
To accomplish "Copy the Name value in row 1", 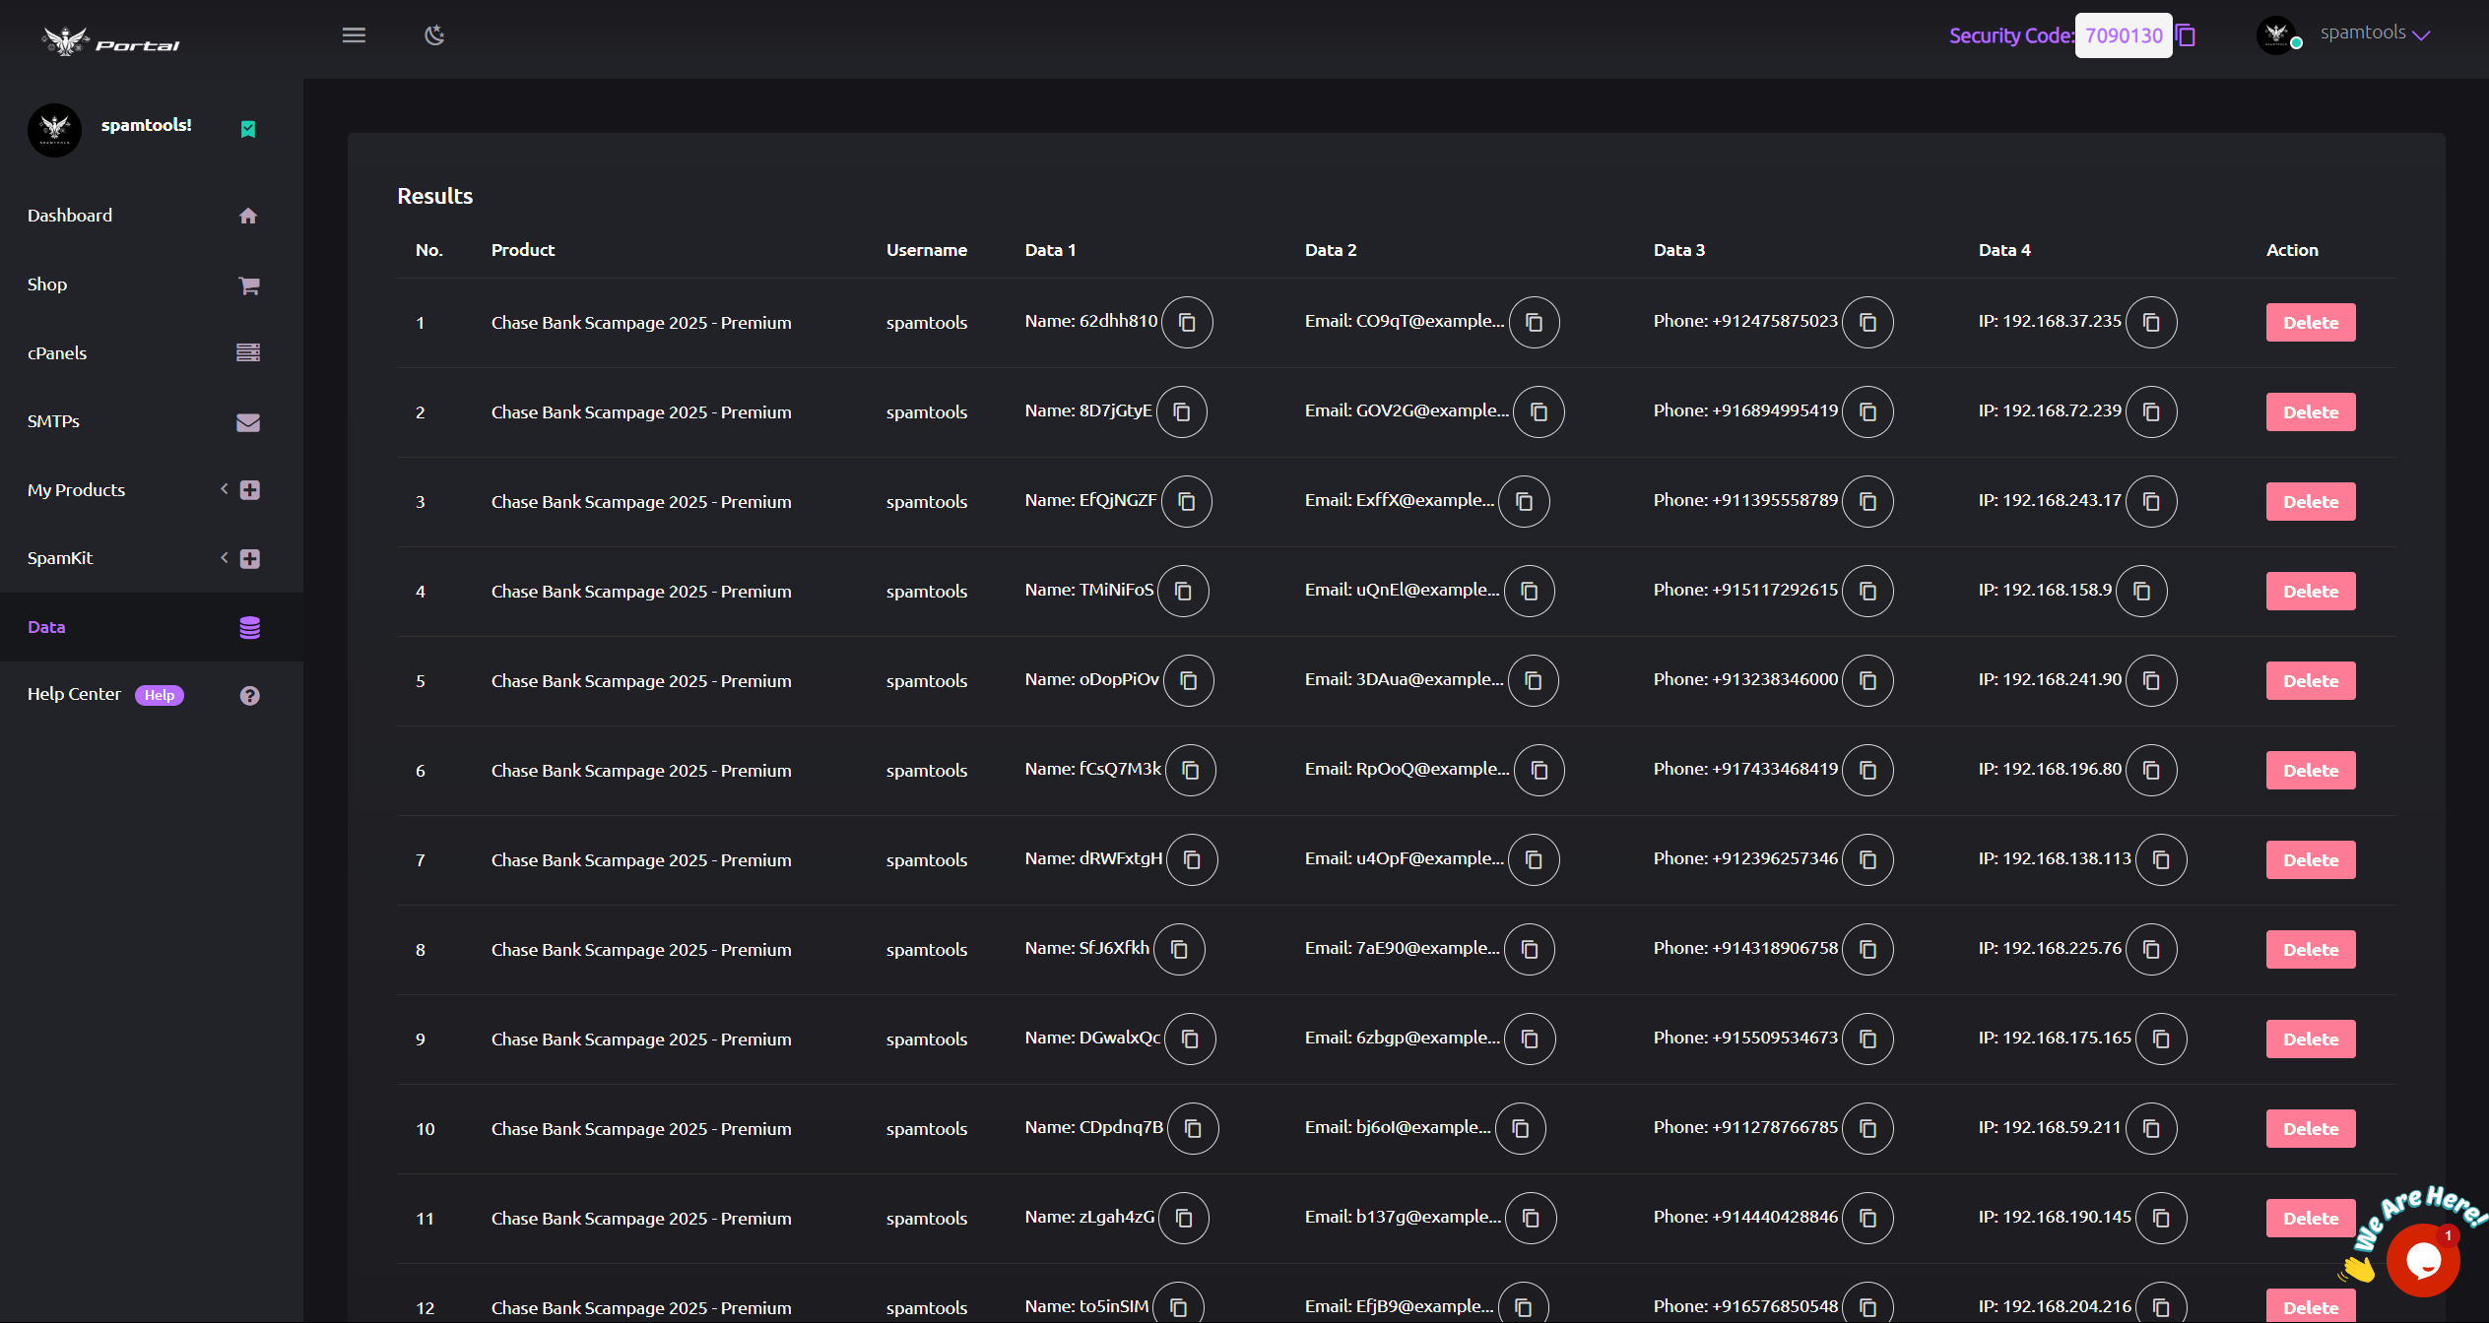I will coord(1187,323).
